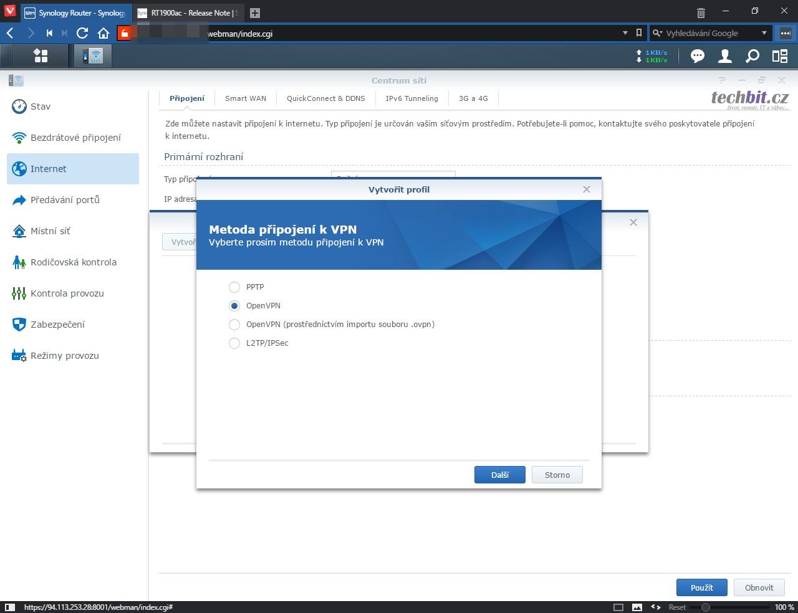Select the PPTP radio option
The height and width of the screenshot is (613, 798).
point(234,287)
